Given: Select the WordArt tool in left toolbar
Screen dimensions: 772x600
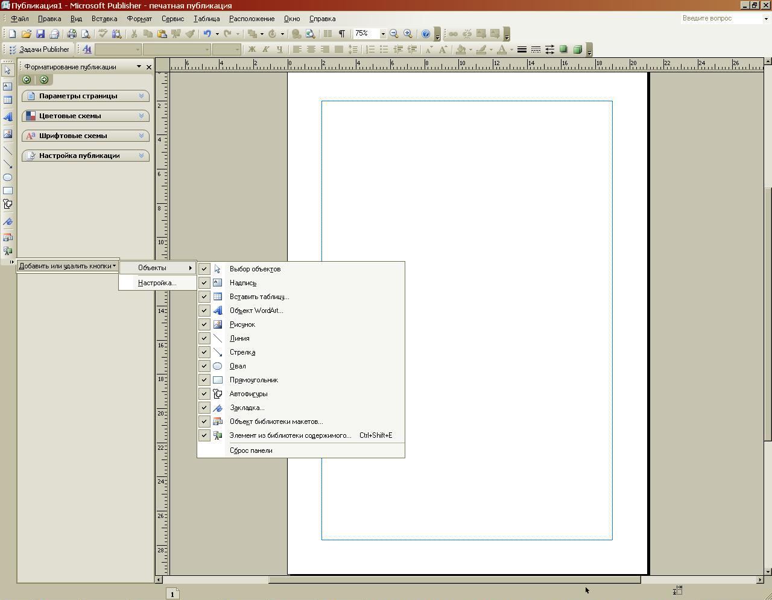Looking at the screenshot, I should (x=8, y=117).
